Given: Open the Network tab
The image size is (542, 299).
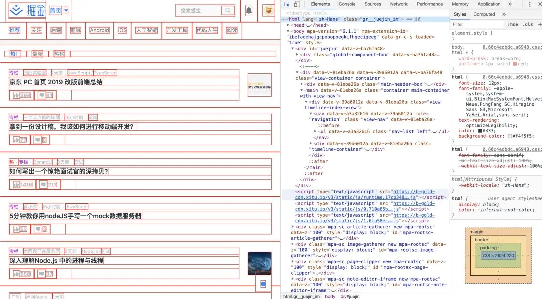Looking at the screenshot, I should coord(399,4).
